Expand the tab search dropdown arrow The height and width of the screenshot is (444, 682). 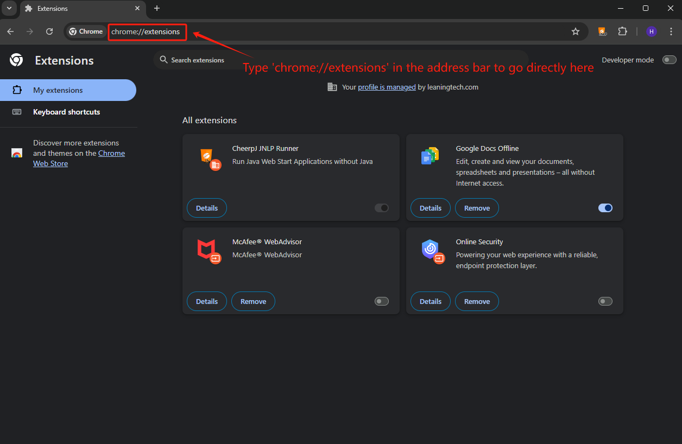[9, 8]
